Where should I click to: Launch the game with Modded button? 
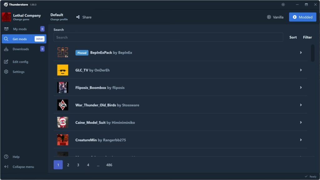click(x=302, y=17)
